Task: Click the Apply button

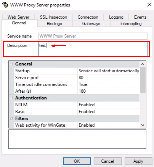Action: click(138, 161)
